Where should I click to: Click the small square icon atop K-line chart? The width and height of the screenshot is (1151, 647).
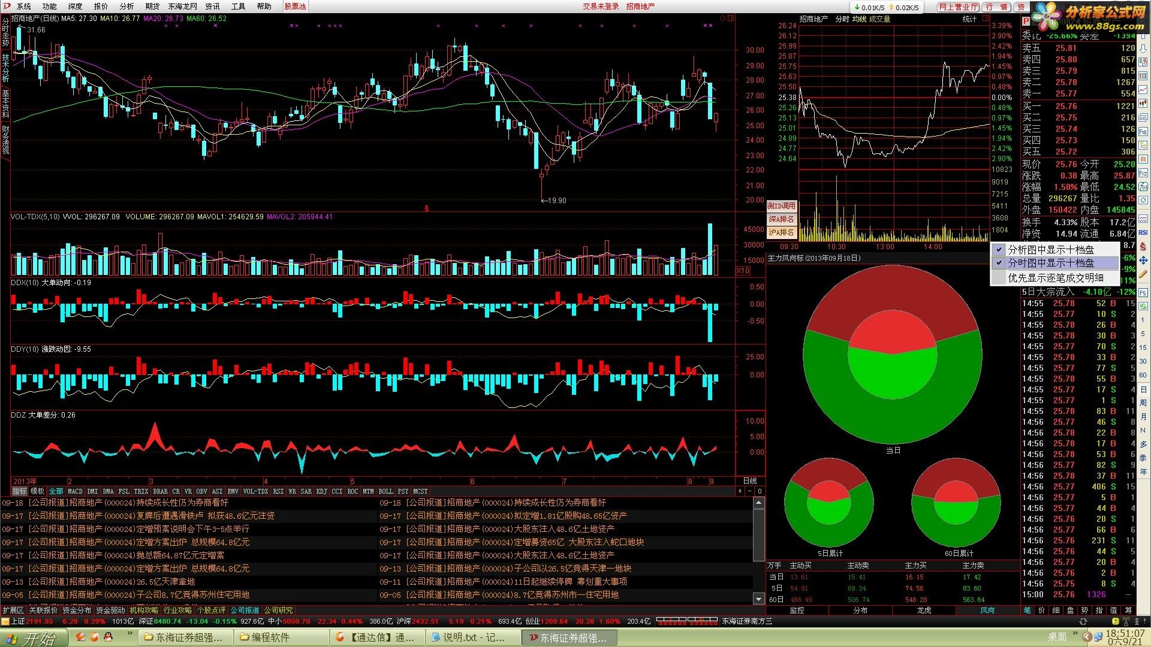click(731, 19)
